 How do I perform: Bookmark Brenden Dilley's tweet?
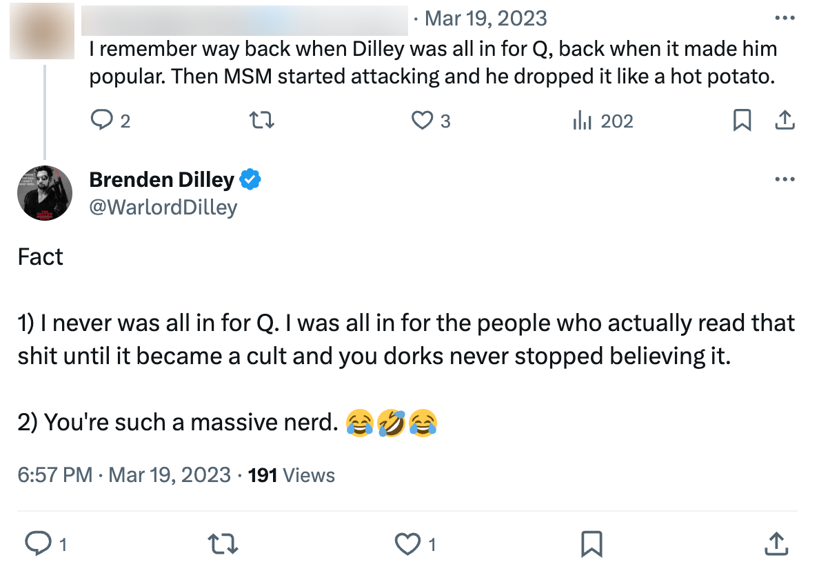point(591,544)
